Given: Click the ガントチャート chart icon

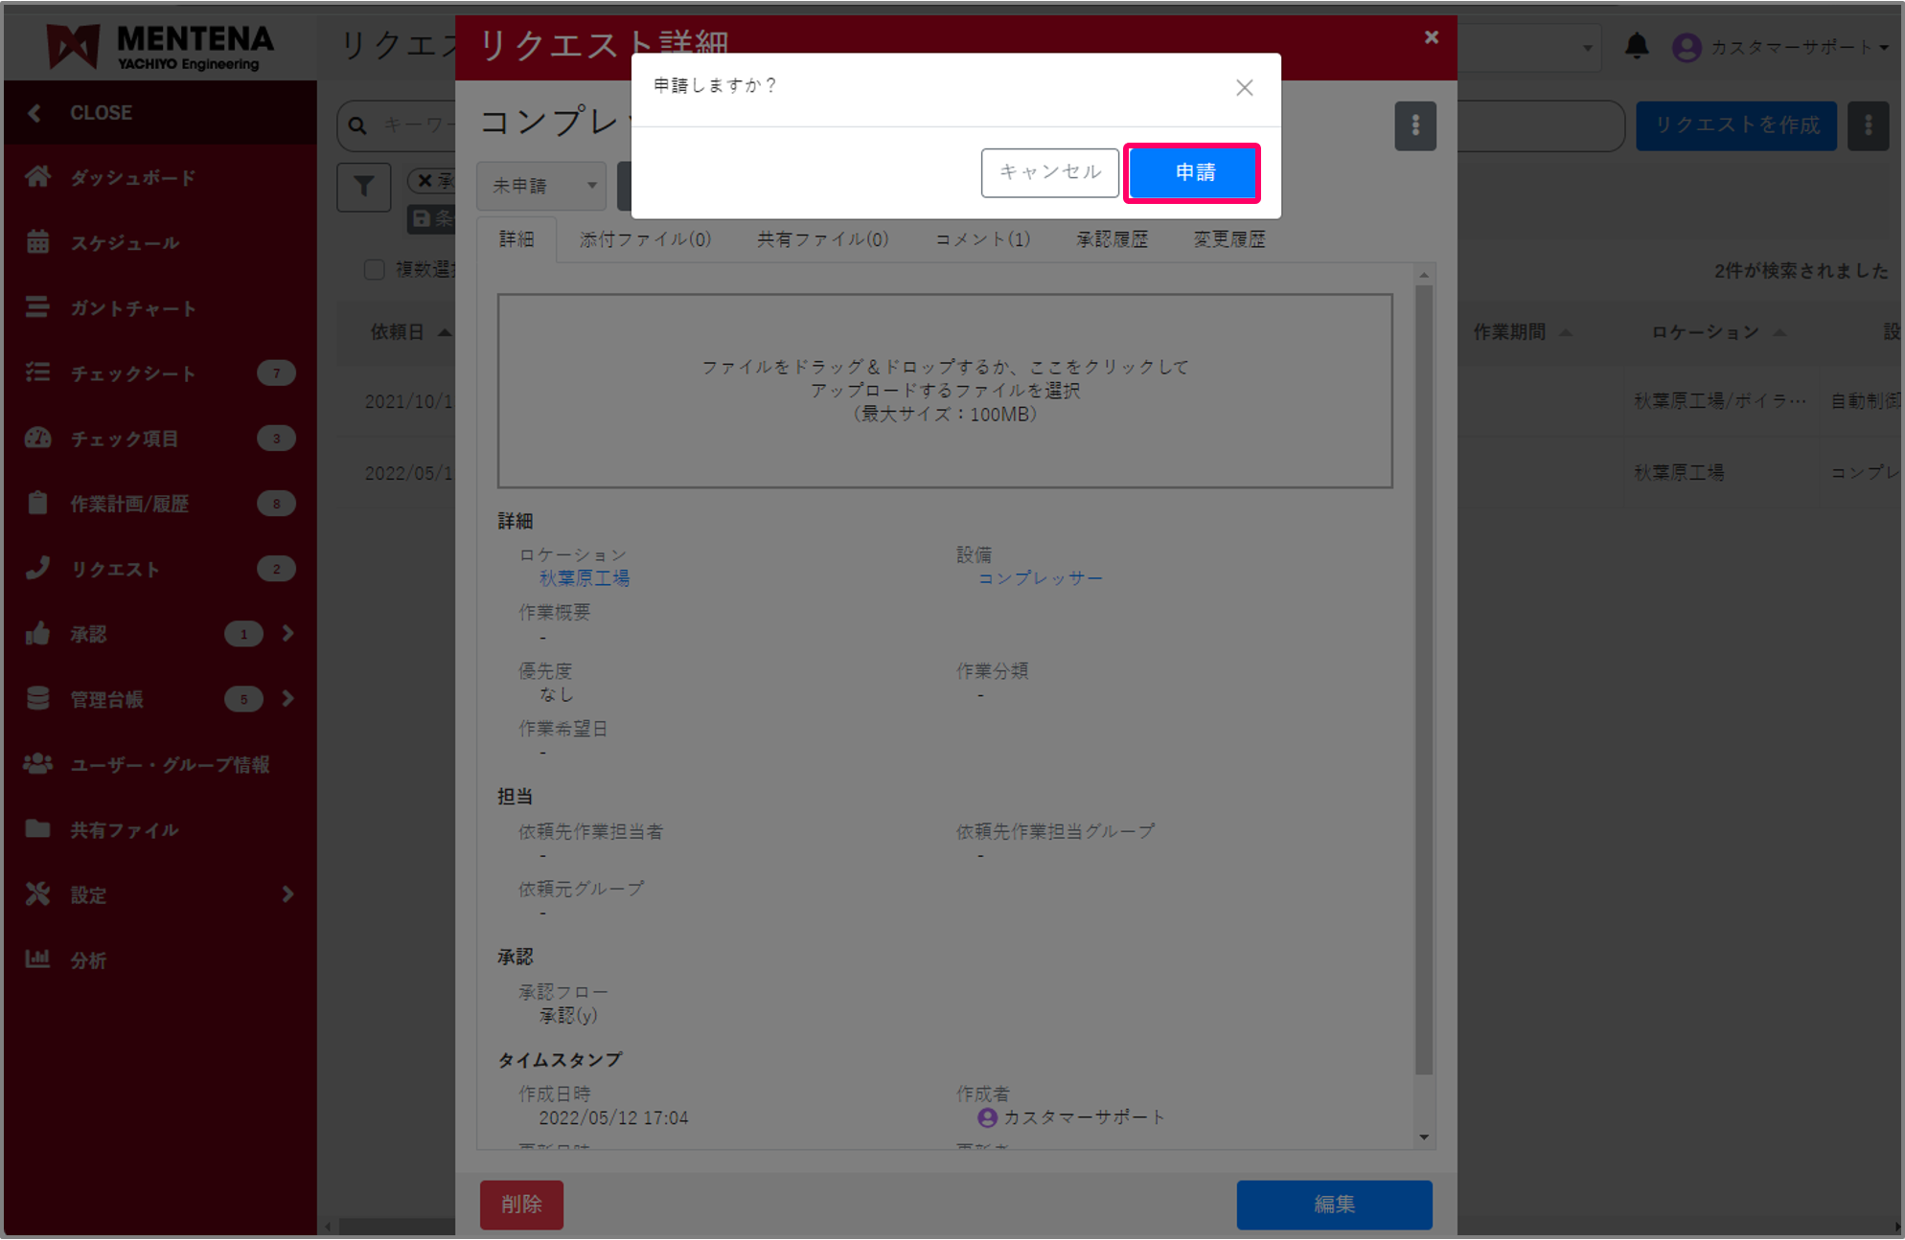Looking at the screenshot, I should tap(38, 307).
